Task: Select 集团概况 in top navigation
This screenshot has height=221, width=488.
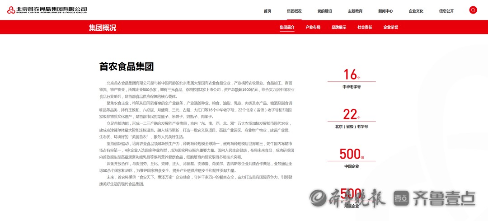Action: (x=294, y=11)
